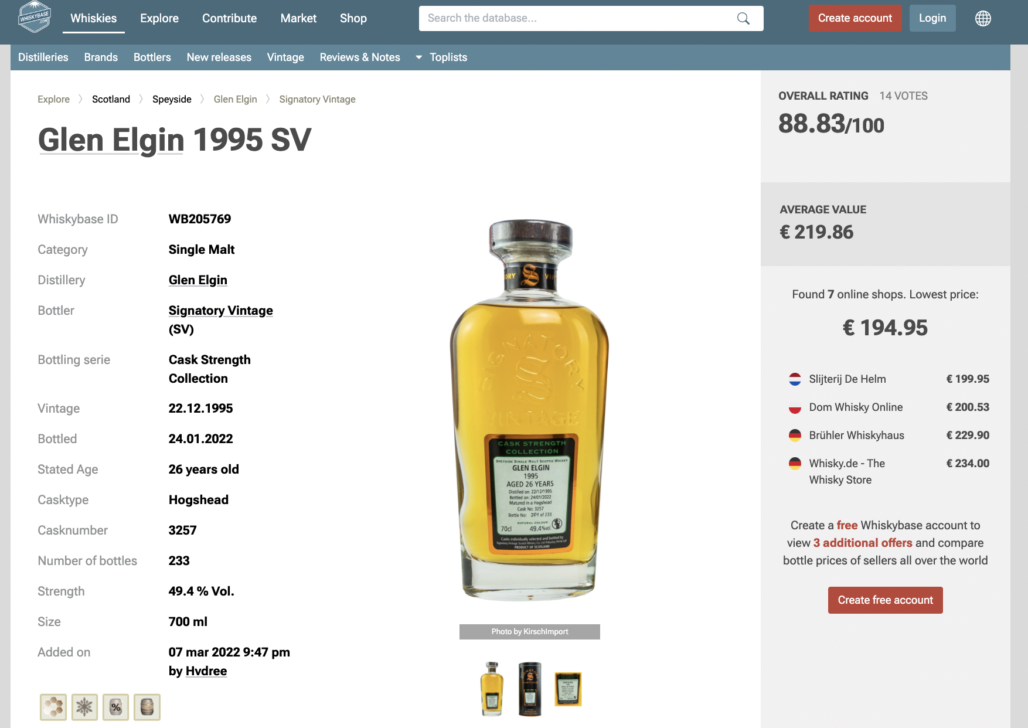The width and height of the screenshot is (1028, 728).
Task: Click the Netherlands flag beside Slijterij De Helm
Action: point(795,379)
